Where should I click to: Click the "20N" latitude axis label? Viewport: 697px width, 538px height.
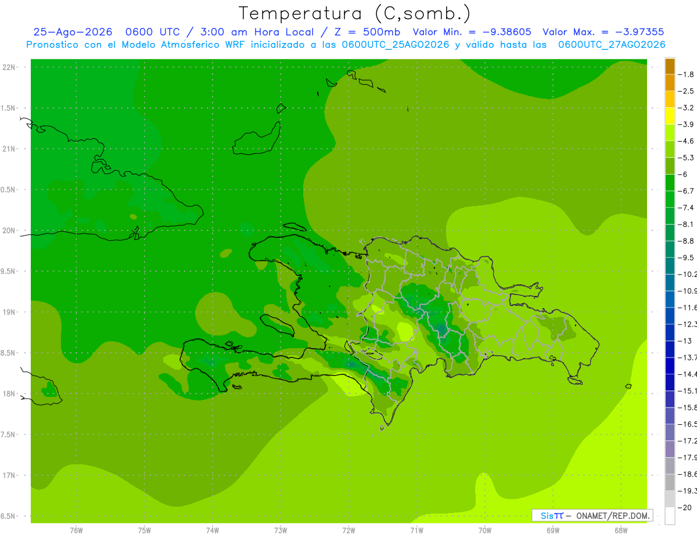tap(10, 230)
